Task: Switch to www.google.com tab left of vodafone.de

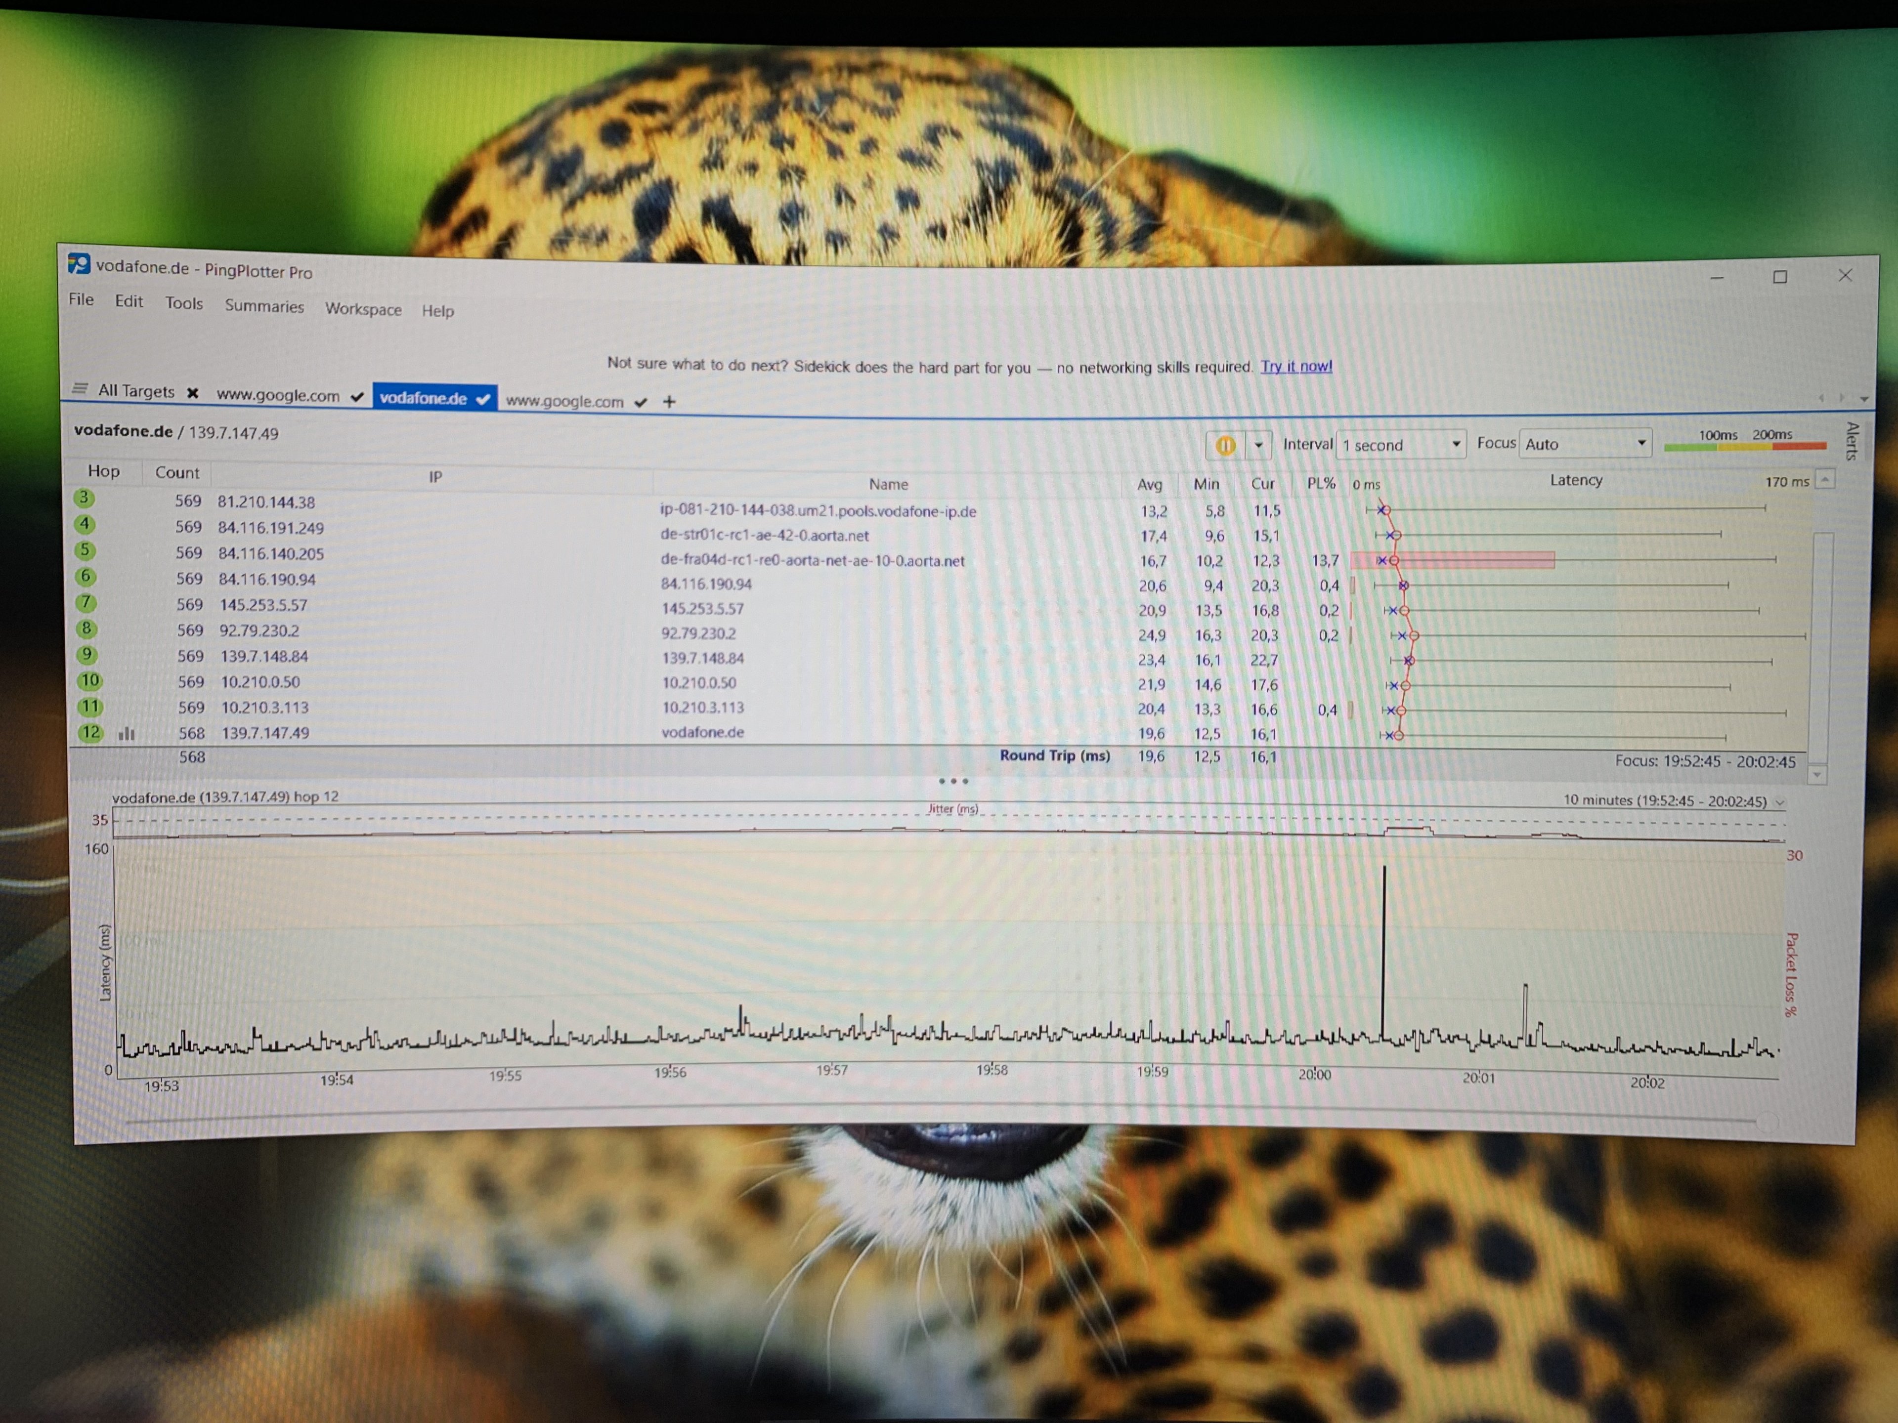Action: coord(278,395)
